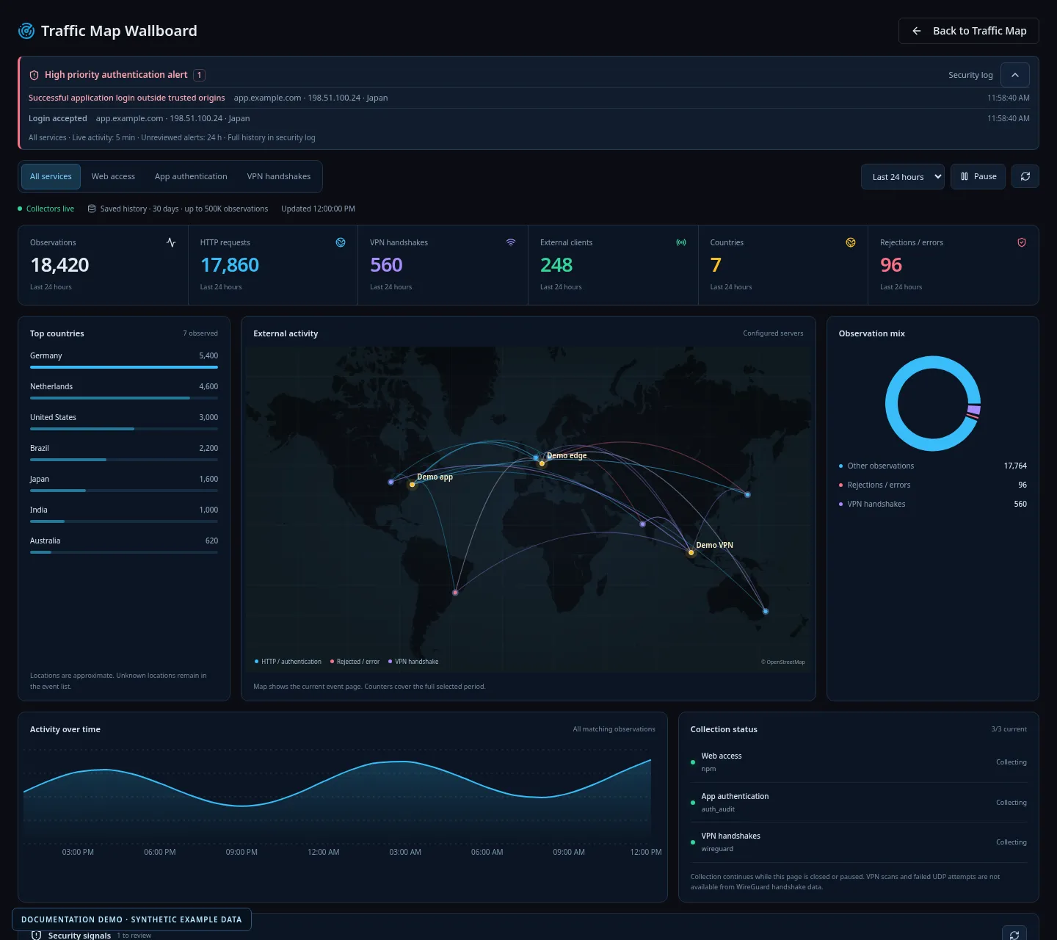Select the All services tab
The width and height of the screenshot is (1057, 940).
coord(51,176)
